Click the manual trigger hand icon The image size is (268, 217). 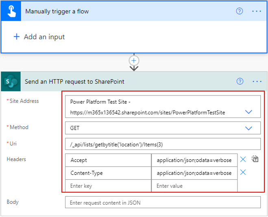11,11
